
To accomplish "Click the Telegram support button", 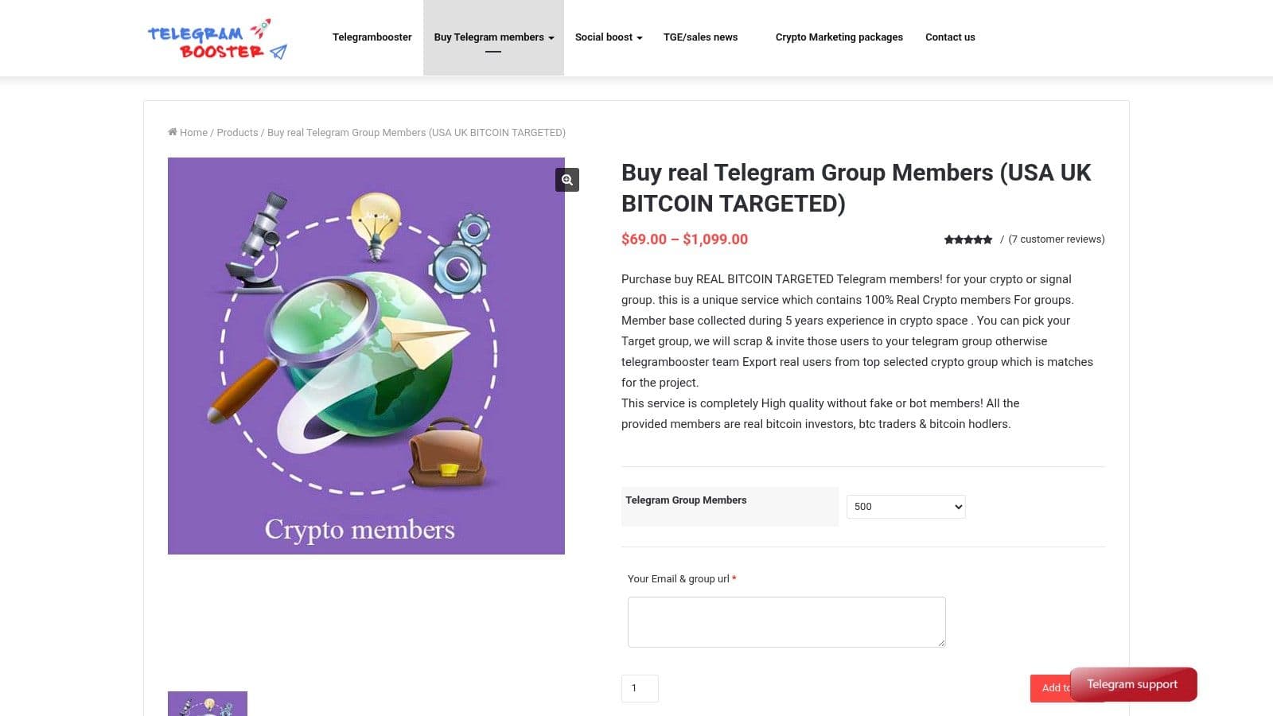I will coord(1133,684).
